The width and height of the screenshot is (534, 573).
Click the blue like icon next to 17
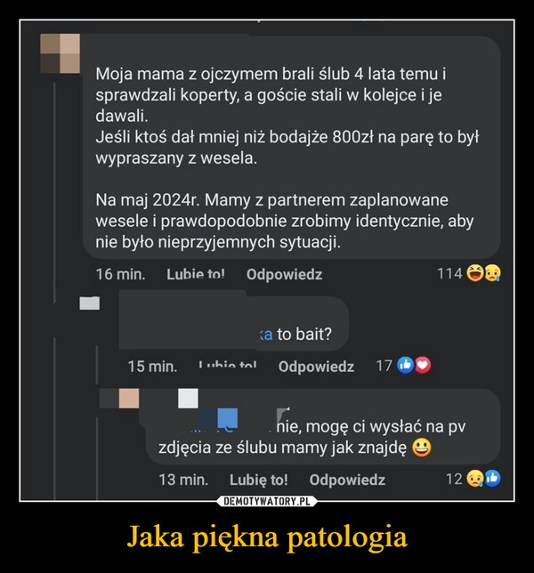[405, 365]
